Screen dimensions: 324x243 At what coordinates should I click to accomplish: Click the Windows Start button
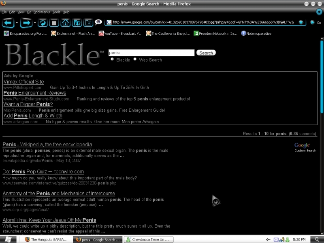8,239
